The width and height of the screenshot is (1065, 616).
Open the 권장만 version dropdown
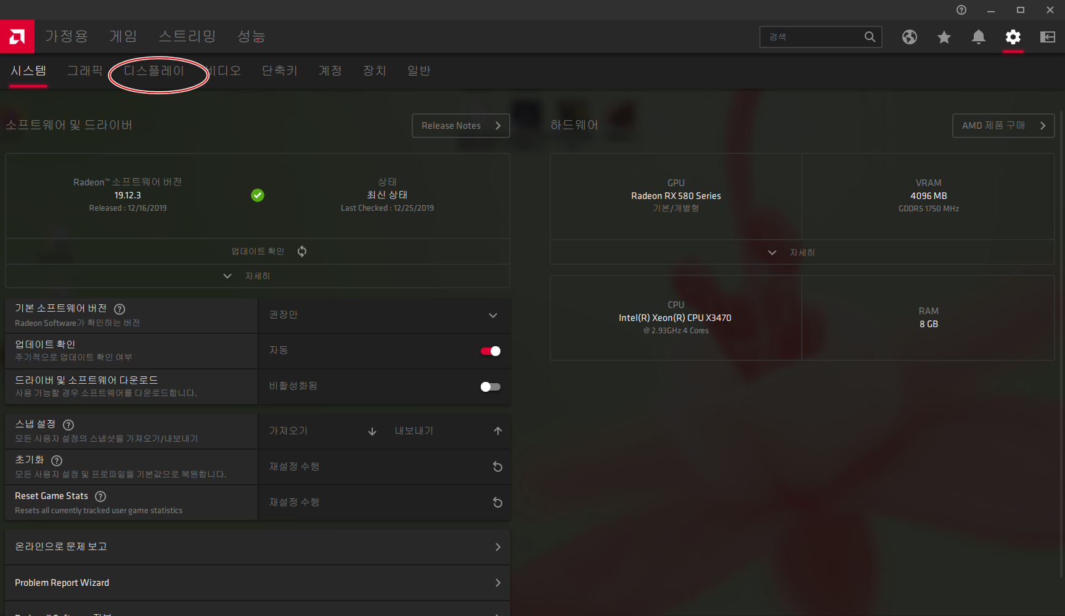pos(385,315)
